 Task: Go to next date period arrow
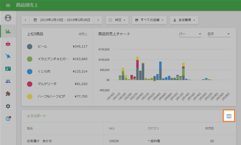[98, 20]
